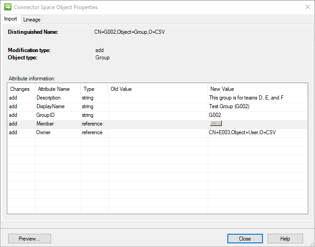Click the New Value column header
Screen dimensions: 315x247
pos(257,89)
